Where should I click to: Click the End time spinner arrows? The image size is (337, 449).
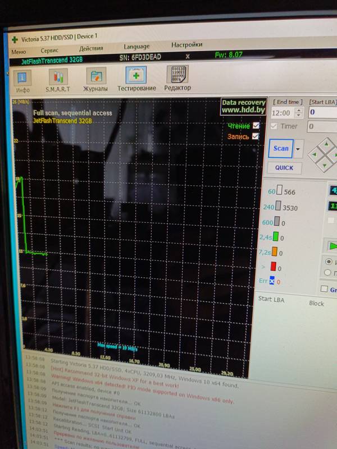click(x=299, y=113)
